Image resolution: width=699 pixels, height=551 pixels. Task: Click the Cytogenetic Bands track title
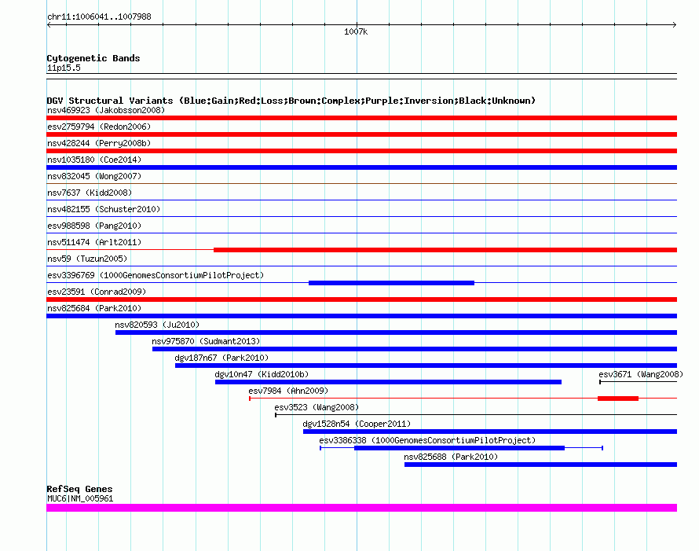(x=93, y=58)
